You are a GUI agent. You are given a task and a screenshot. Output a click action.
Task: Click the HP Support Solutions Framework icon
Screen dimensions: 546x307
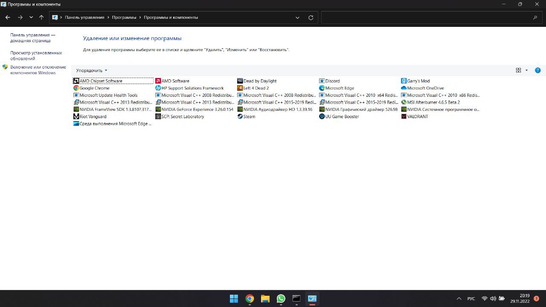coord(158,88)
